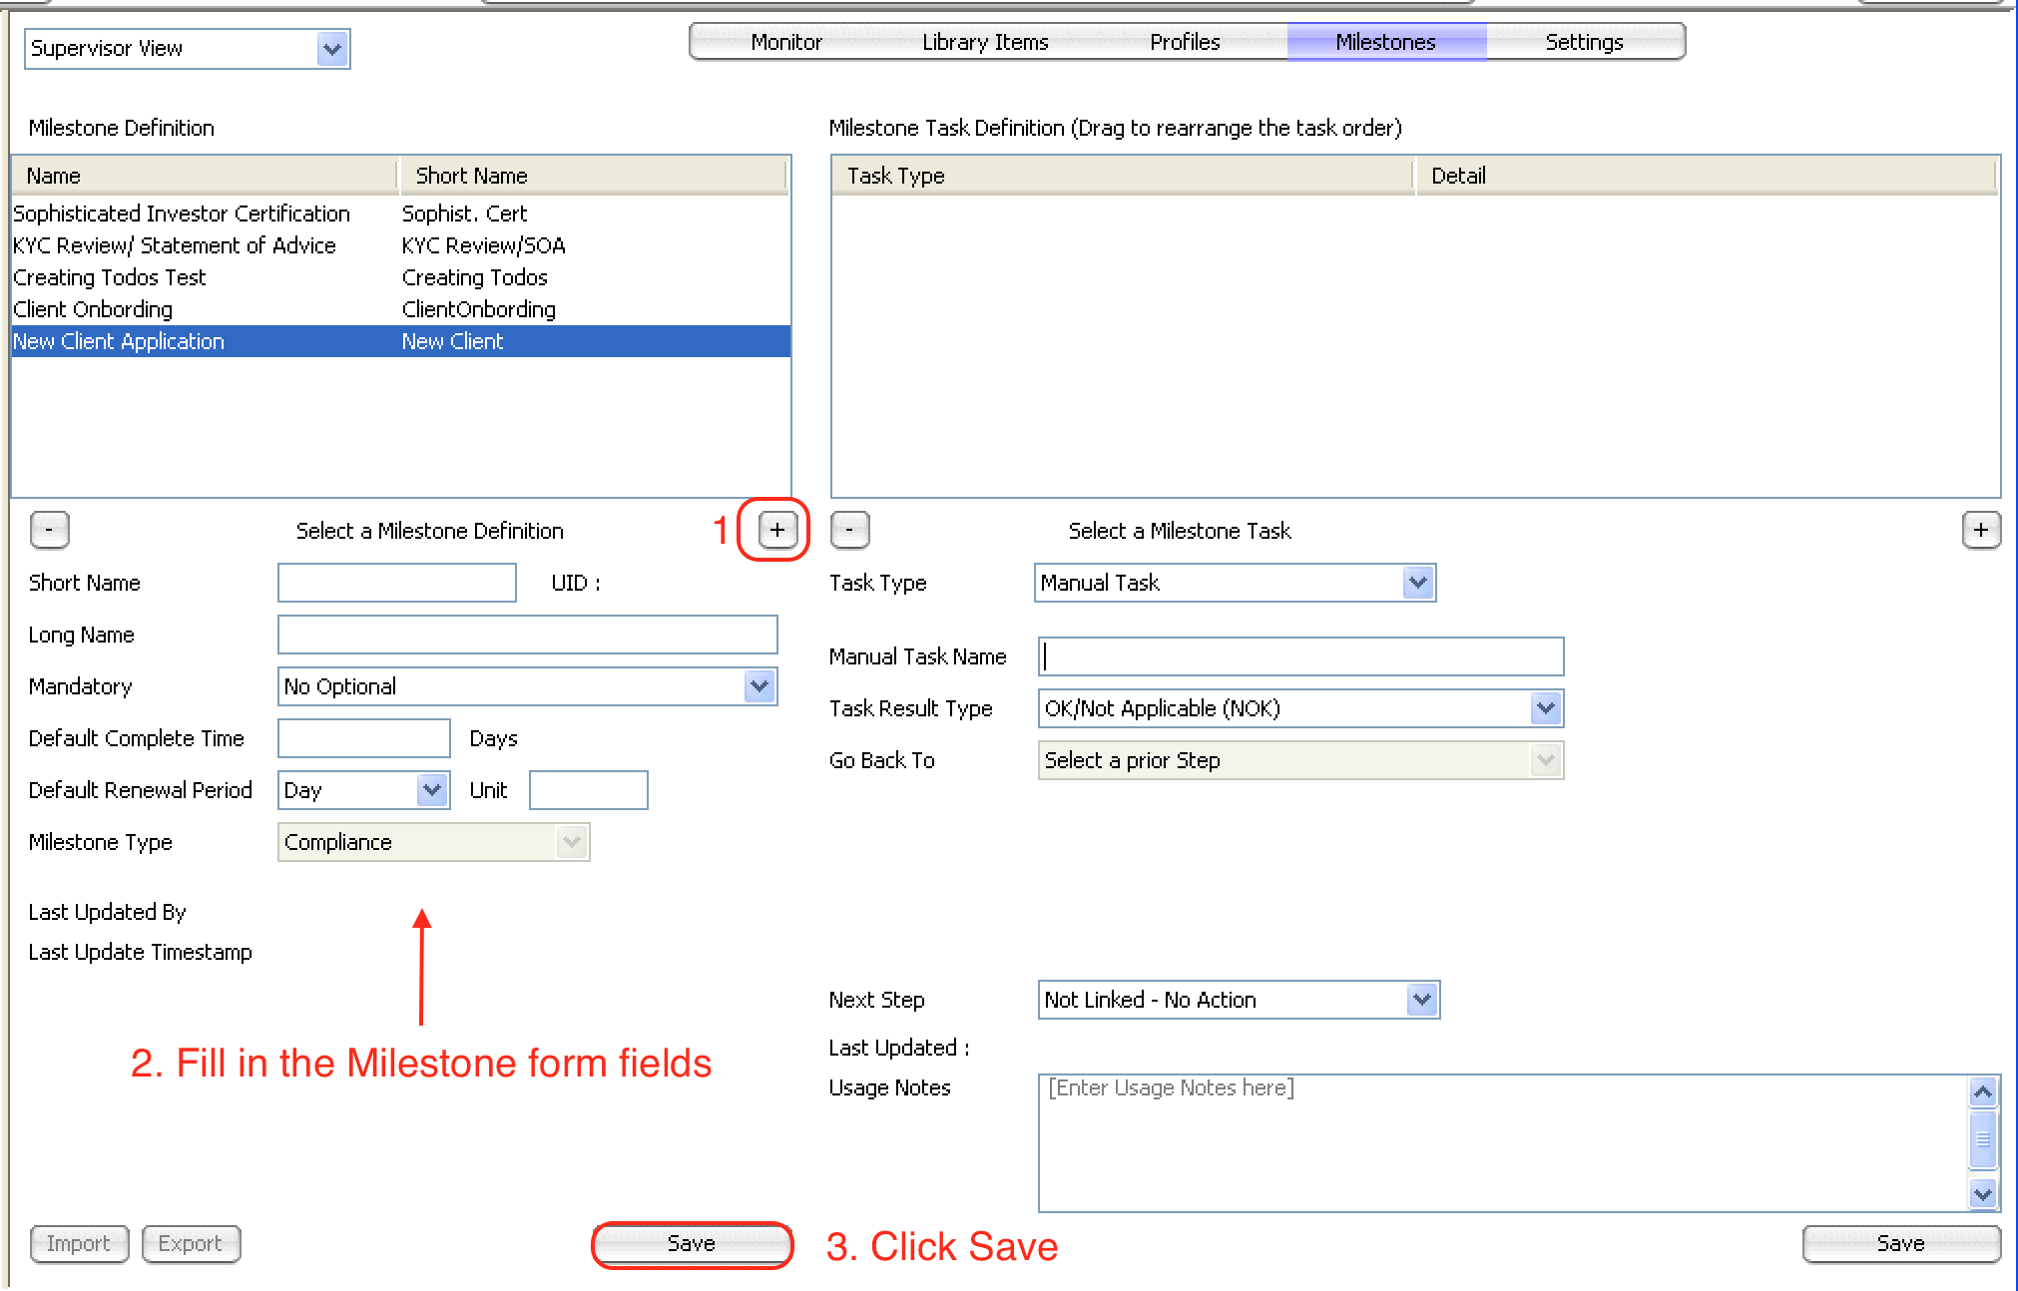Go to the Settings tab

pyautogui.click(x=1584, y=42)
